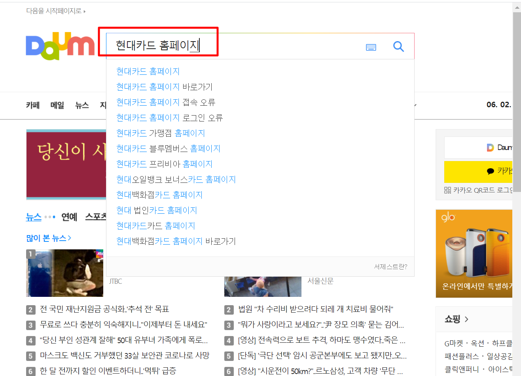This screenshot has height=376, width=521.
Task: Click the 서제스트란? help link
Action: click(x=390, y=267)
